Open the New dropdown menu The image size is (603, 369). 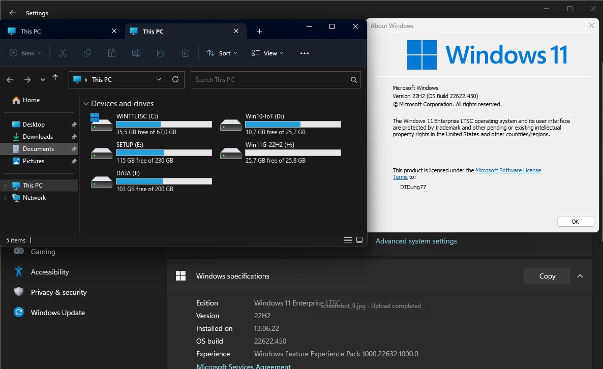coord(25,53)
